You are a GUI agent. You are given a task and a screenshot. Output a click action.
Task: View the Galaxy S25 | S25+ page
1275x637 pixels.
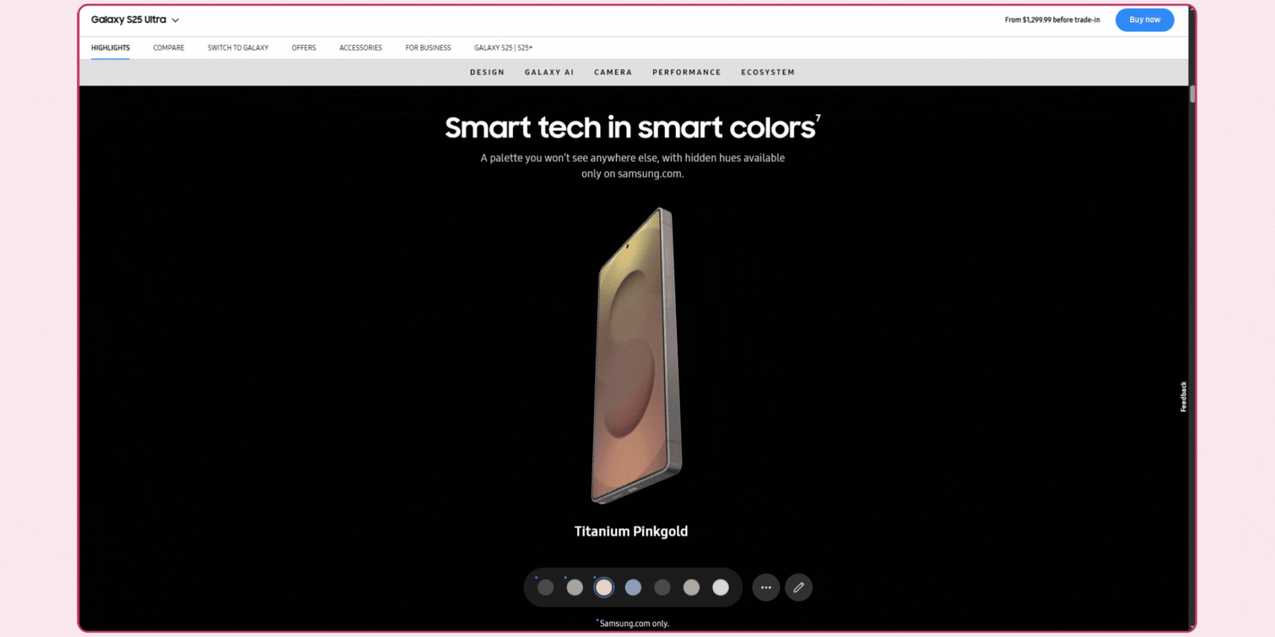pyautogui.click(x=503, y=48)
